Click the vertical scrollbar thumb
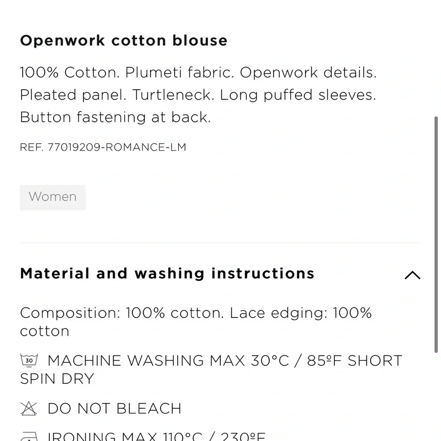Image resolution: width=441 pixels, height=441 pixels. (x=436, y=234)
